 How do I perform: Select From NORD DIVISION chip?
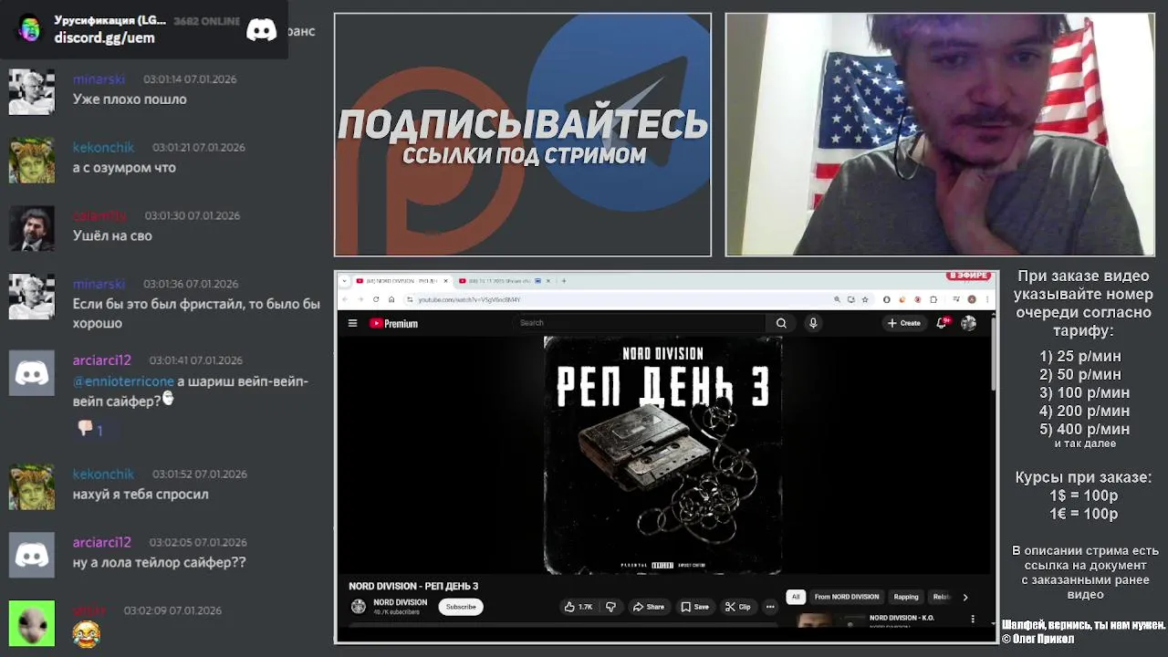(847, 597)
